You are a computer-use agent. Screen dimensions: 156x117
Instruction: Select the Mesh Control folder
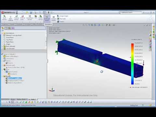[11, 72]
